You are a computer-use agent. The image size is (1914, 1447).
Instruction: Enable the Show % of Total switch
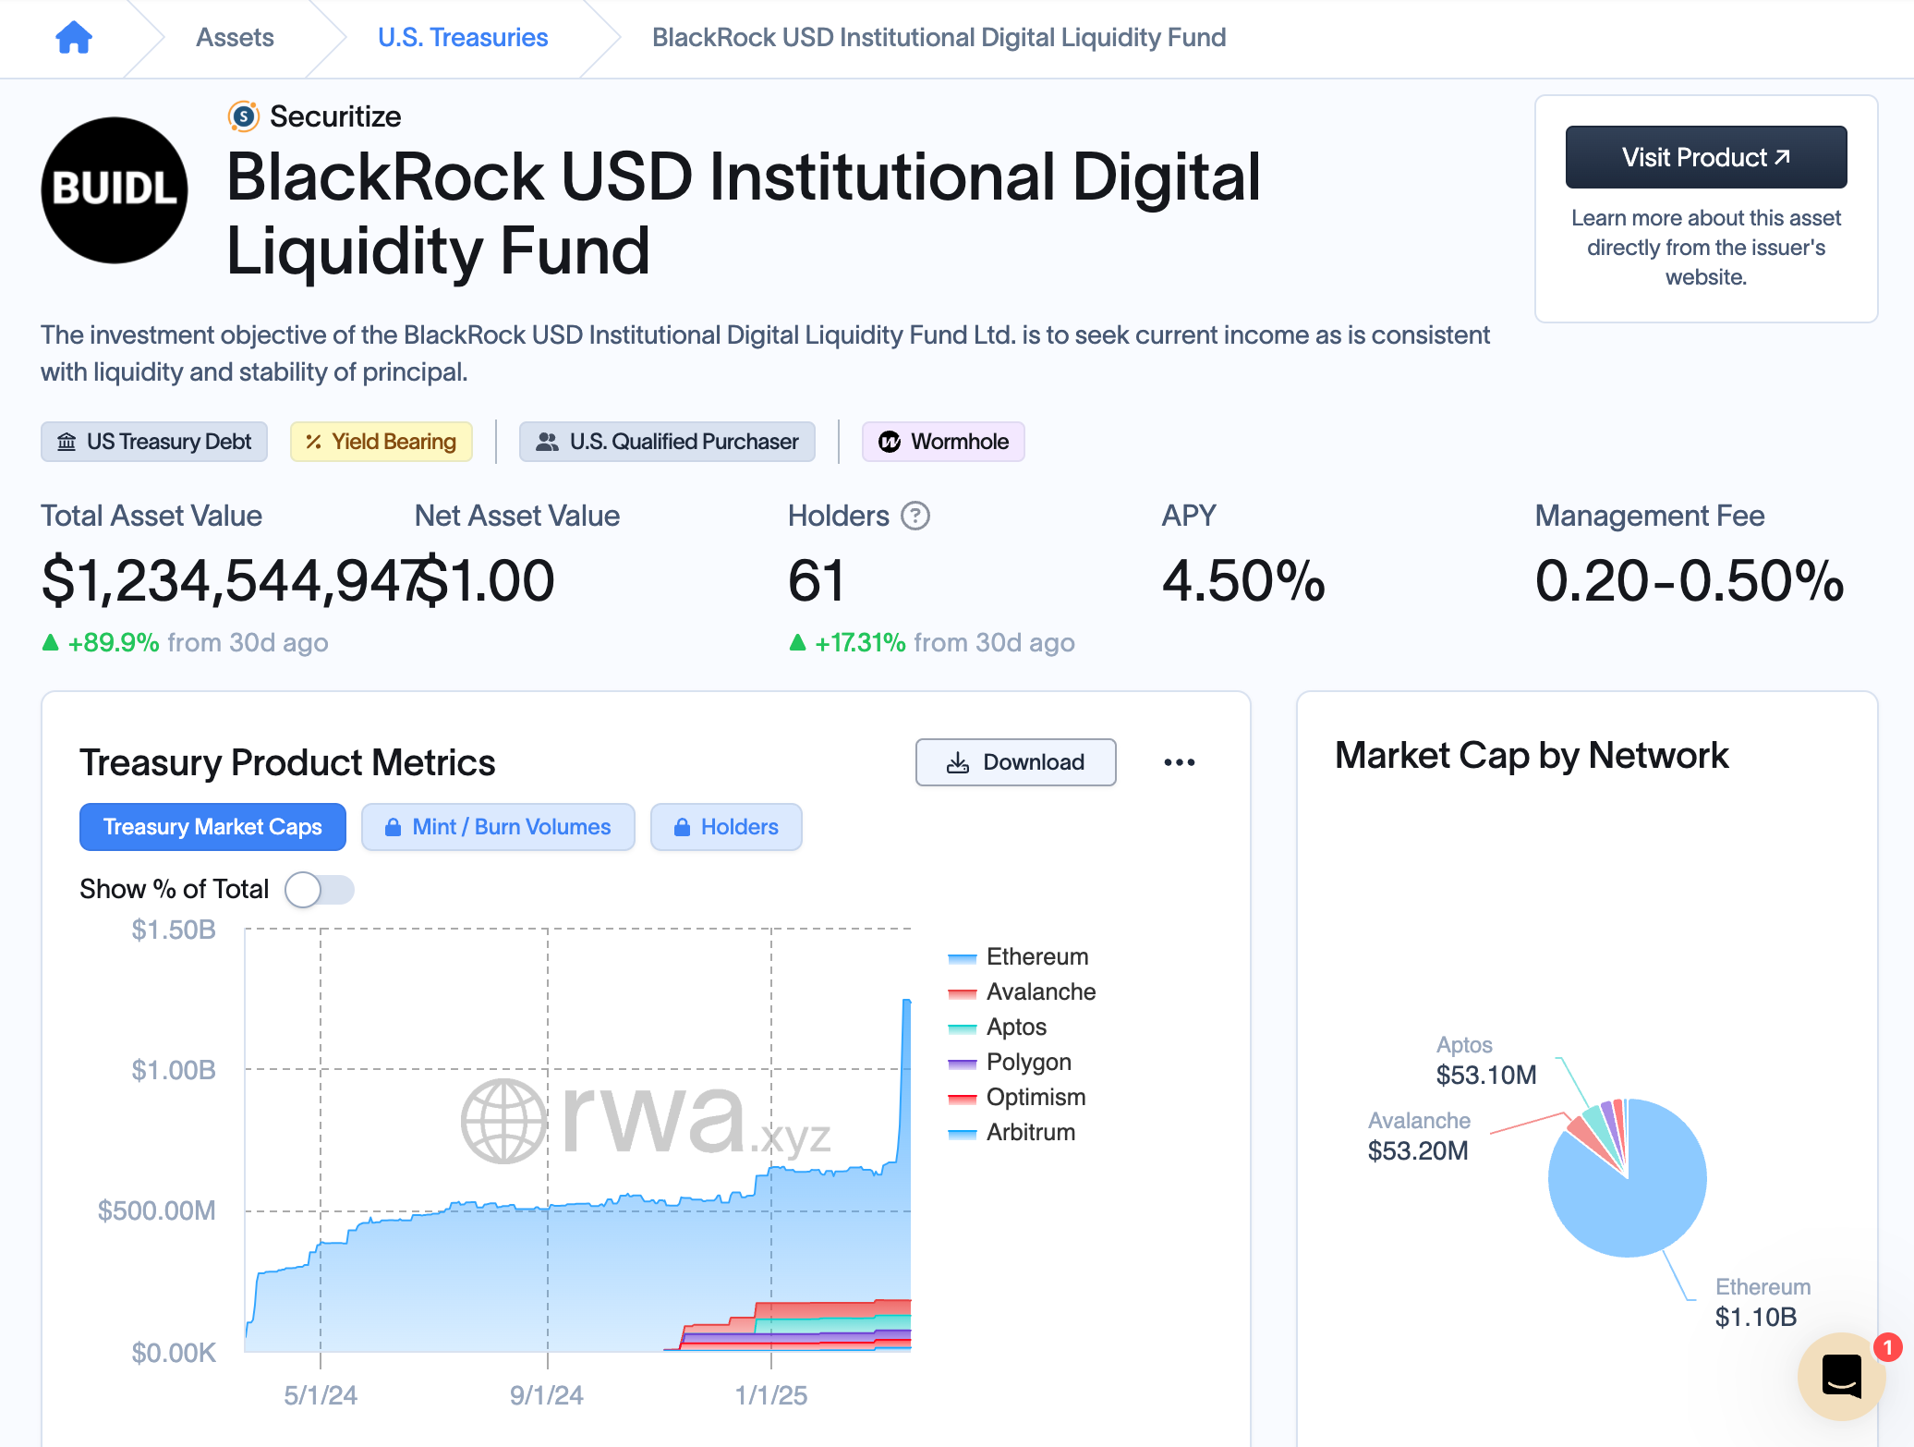pyautogui.click(x=319, y=889)
